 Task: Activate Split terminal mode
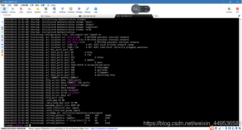coord(54,10)
